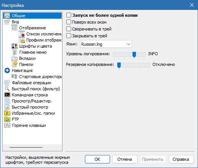Viewport: 198px width, 168px height.
Task: Select Горячие клавиши entry
Action: (29, 125)
